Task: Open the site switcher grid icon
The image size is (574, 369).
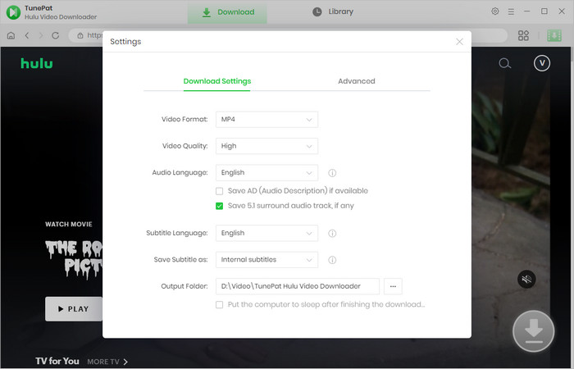Action: click(523, 35)
